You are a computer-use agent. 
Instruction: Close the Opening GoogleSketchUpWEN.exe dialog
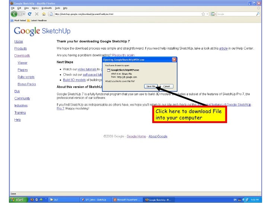(174, 59)
